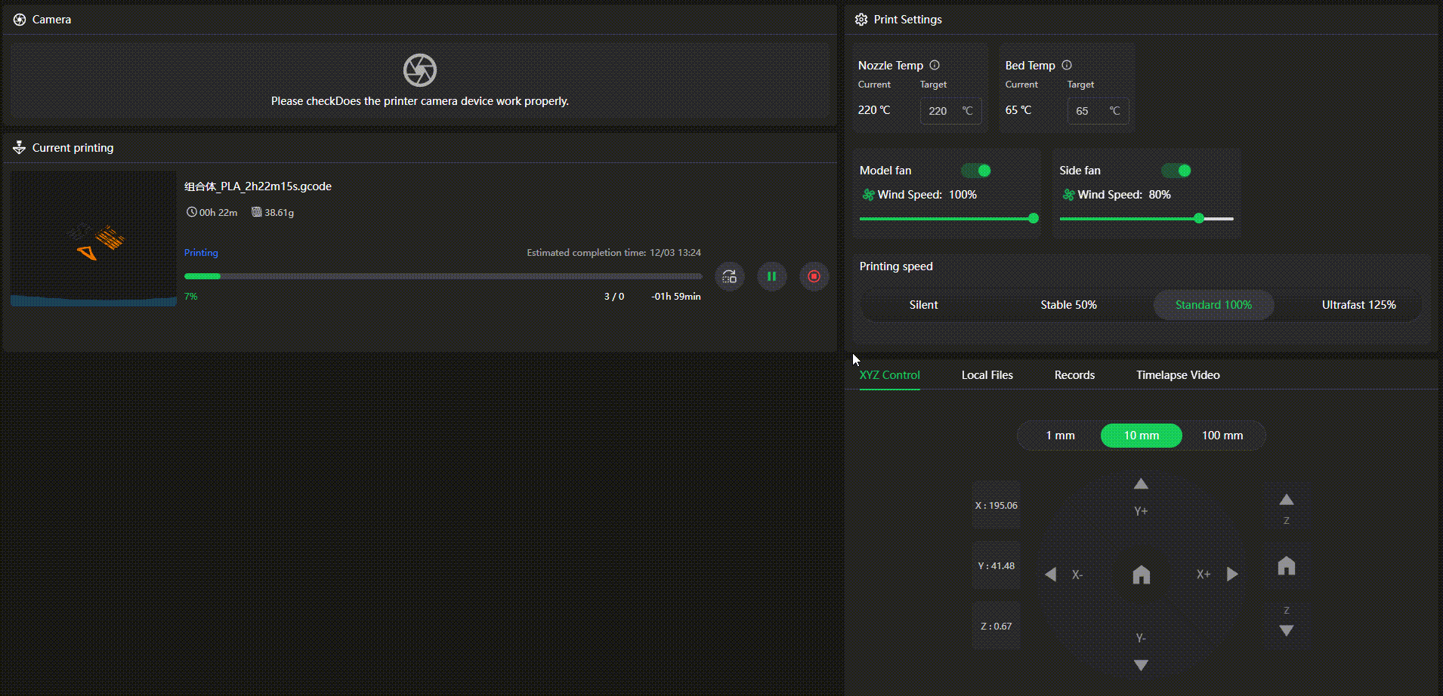1443x696 pixels.
Task: Home the Z axis
Action: (1286, 566)
